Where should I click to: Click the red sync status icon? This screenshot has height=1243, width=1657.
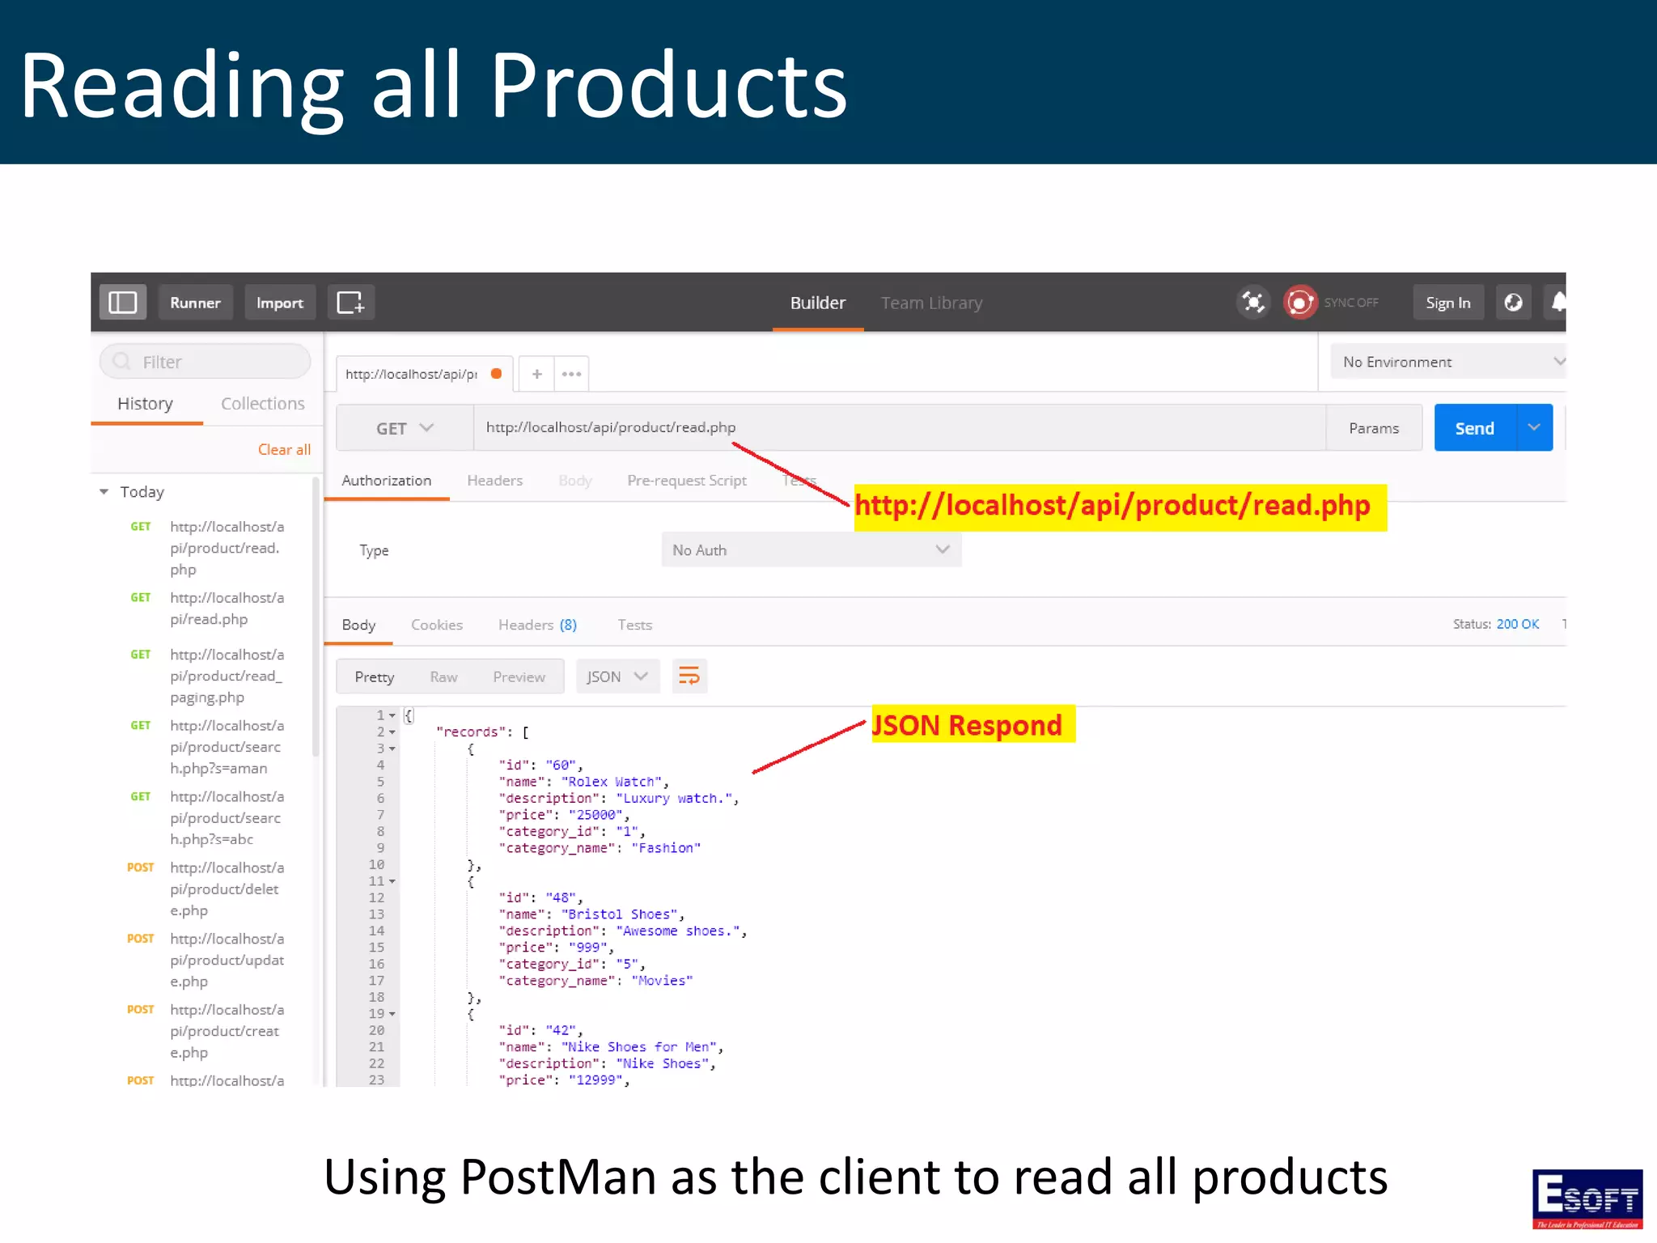click(1300, 303)
